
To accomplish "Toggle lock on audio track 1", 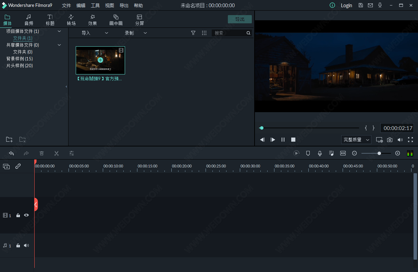I will (18, 246).
